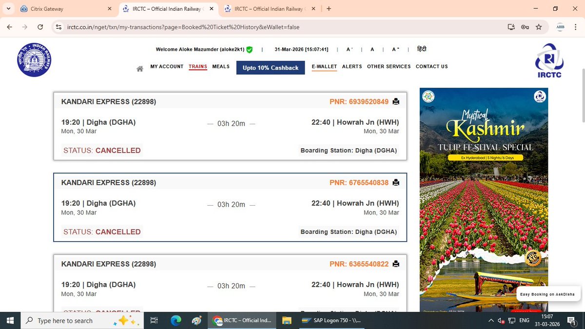Open E-WALLET menu
This screenshot has height=329, width=585.
[x=324, y=67]
